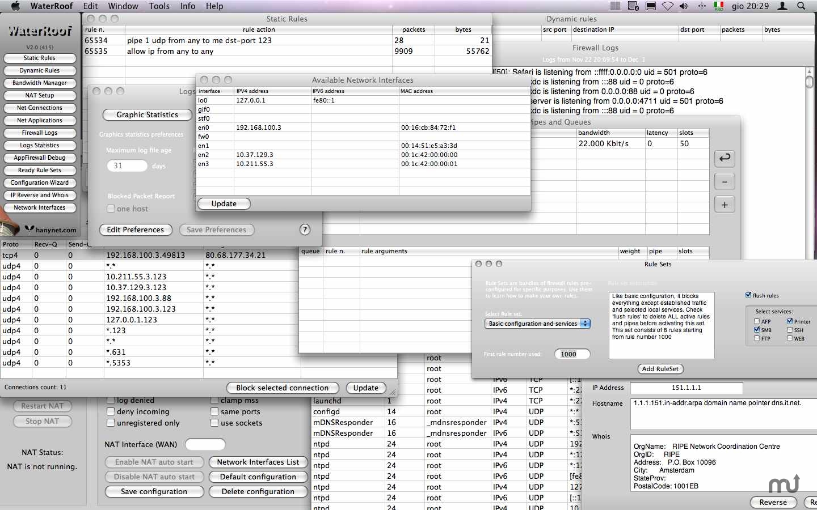
Task: Uncheck the SMB service checkbox
Action: pyautogui.click(x=757, y=330)
